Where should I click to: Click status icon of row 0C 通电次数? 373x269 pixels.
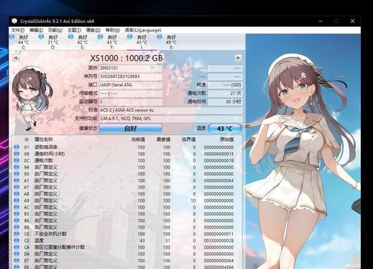tap(16, 160)
